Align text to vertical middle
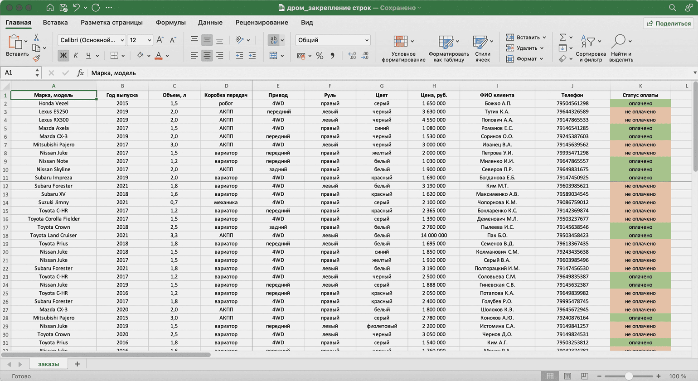This screenshot has height=381, width=698. (207, 40)
